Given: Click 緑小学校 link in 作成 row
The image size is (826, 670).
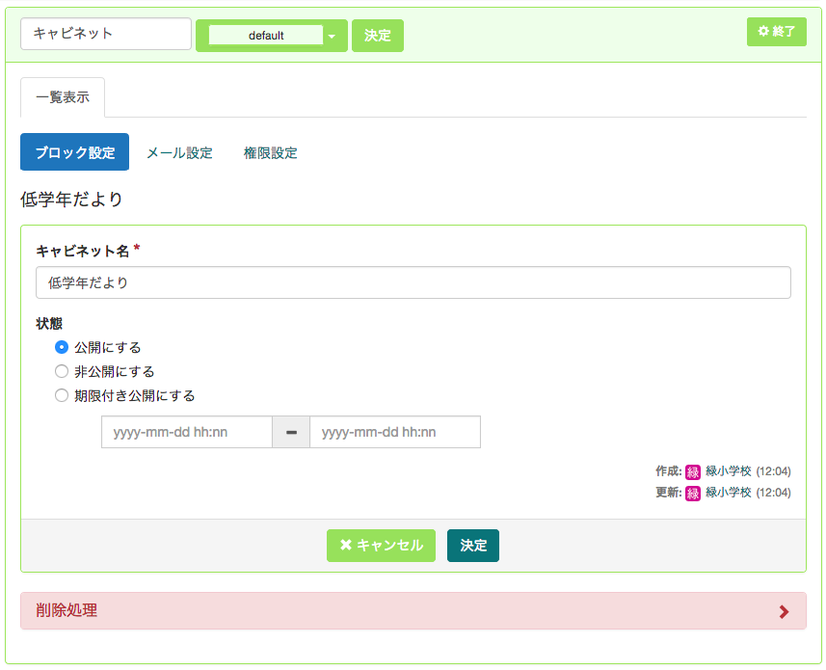Looking at the screenshot, I should [728, 470].
